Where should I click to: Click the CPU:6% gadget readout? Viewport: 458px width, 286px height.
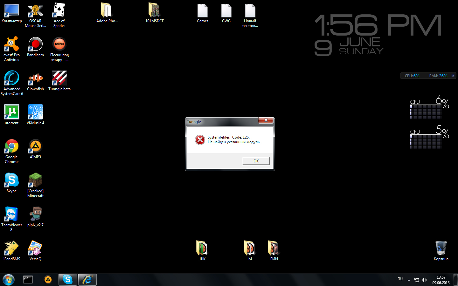[412, 76]
